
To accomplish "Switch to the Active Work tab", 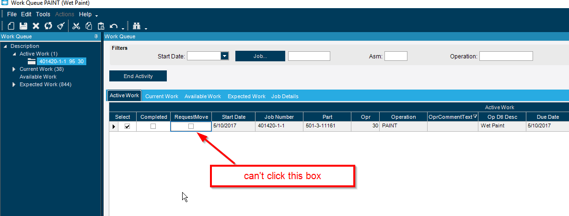I will (x=124, y=96).
